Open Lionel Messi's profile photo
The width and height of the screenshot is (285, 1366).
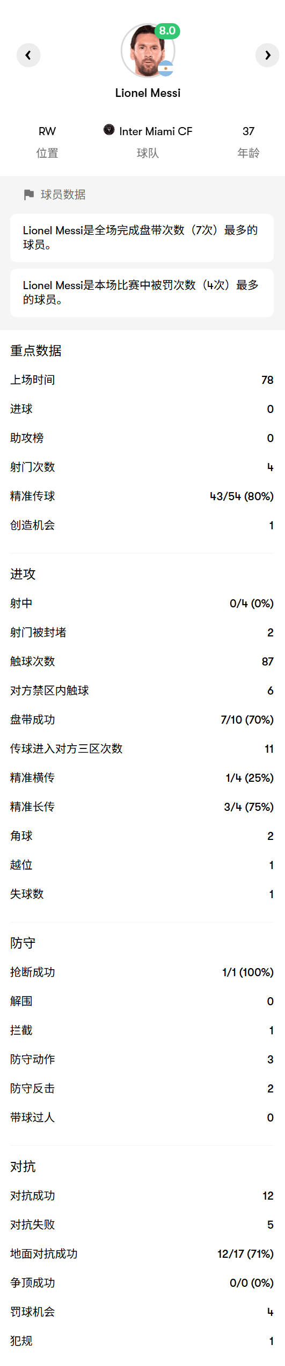[x=148, y=51]
